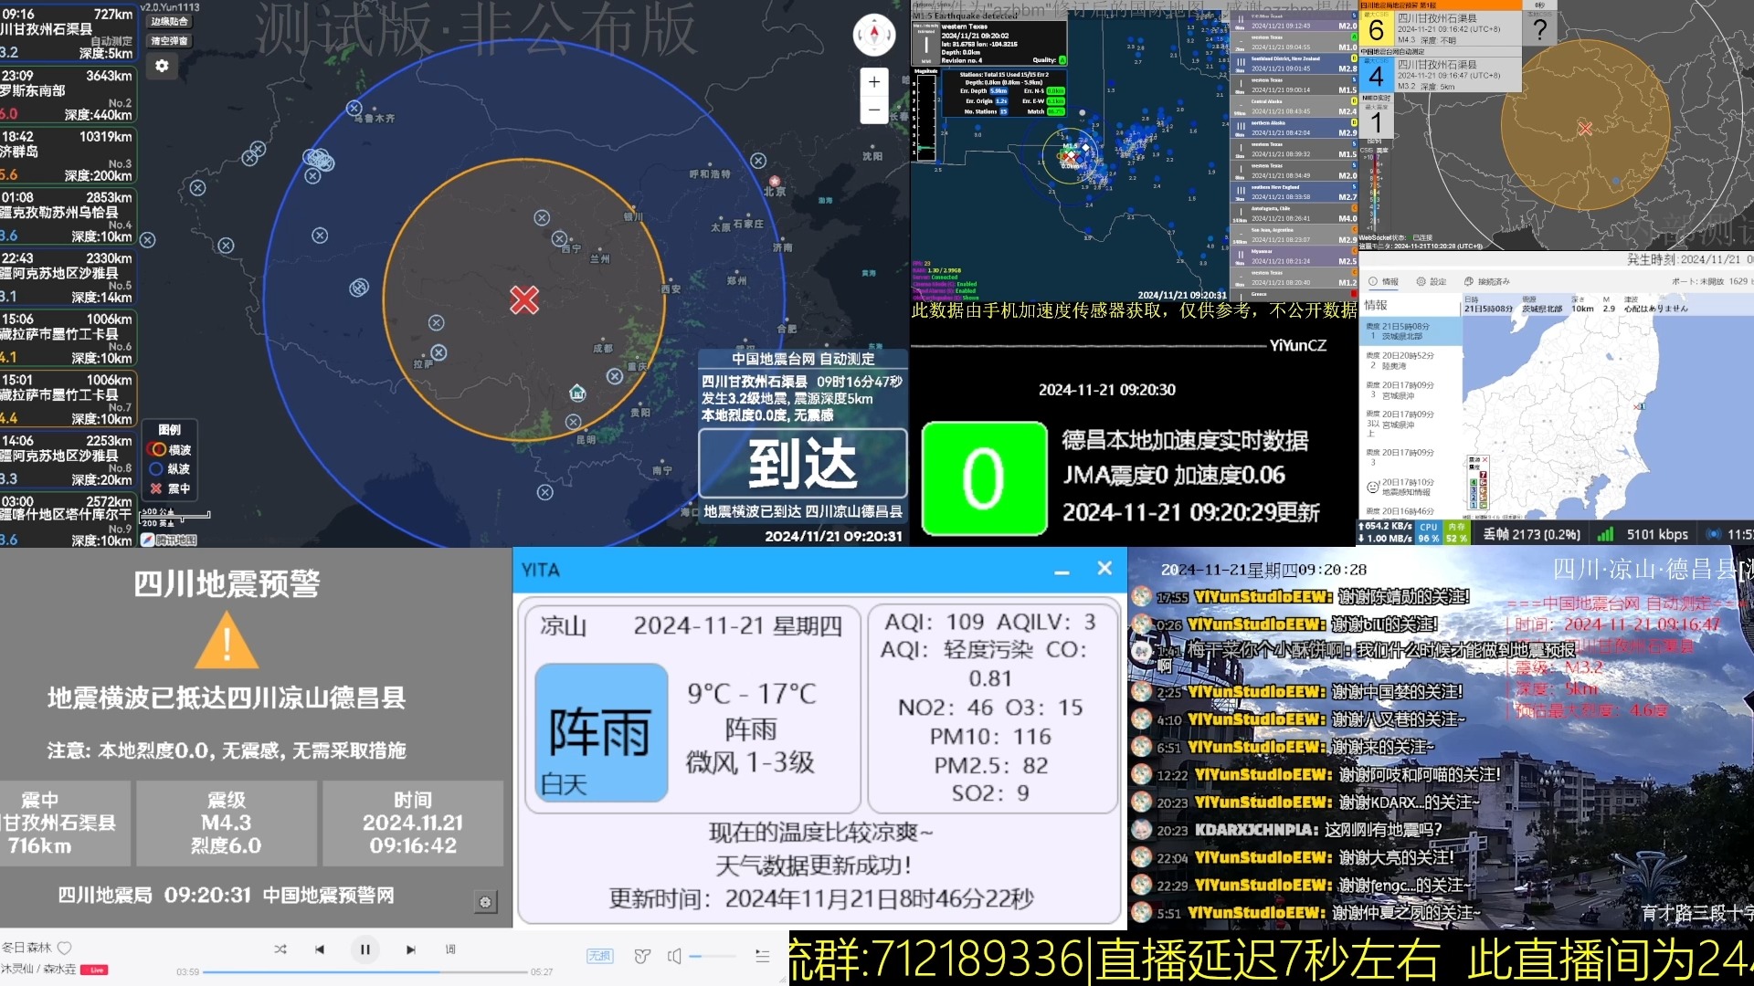The image size is (1754, 986).
Task: Click the CPU 96 % usage indicator
Action: coord(1428,532)
